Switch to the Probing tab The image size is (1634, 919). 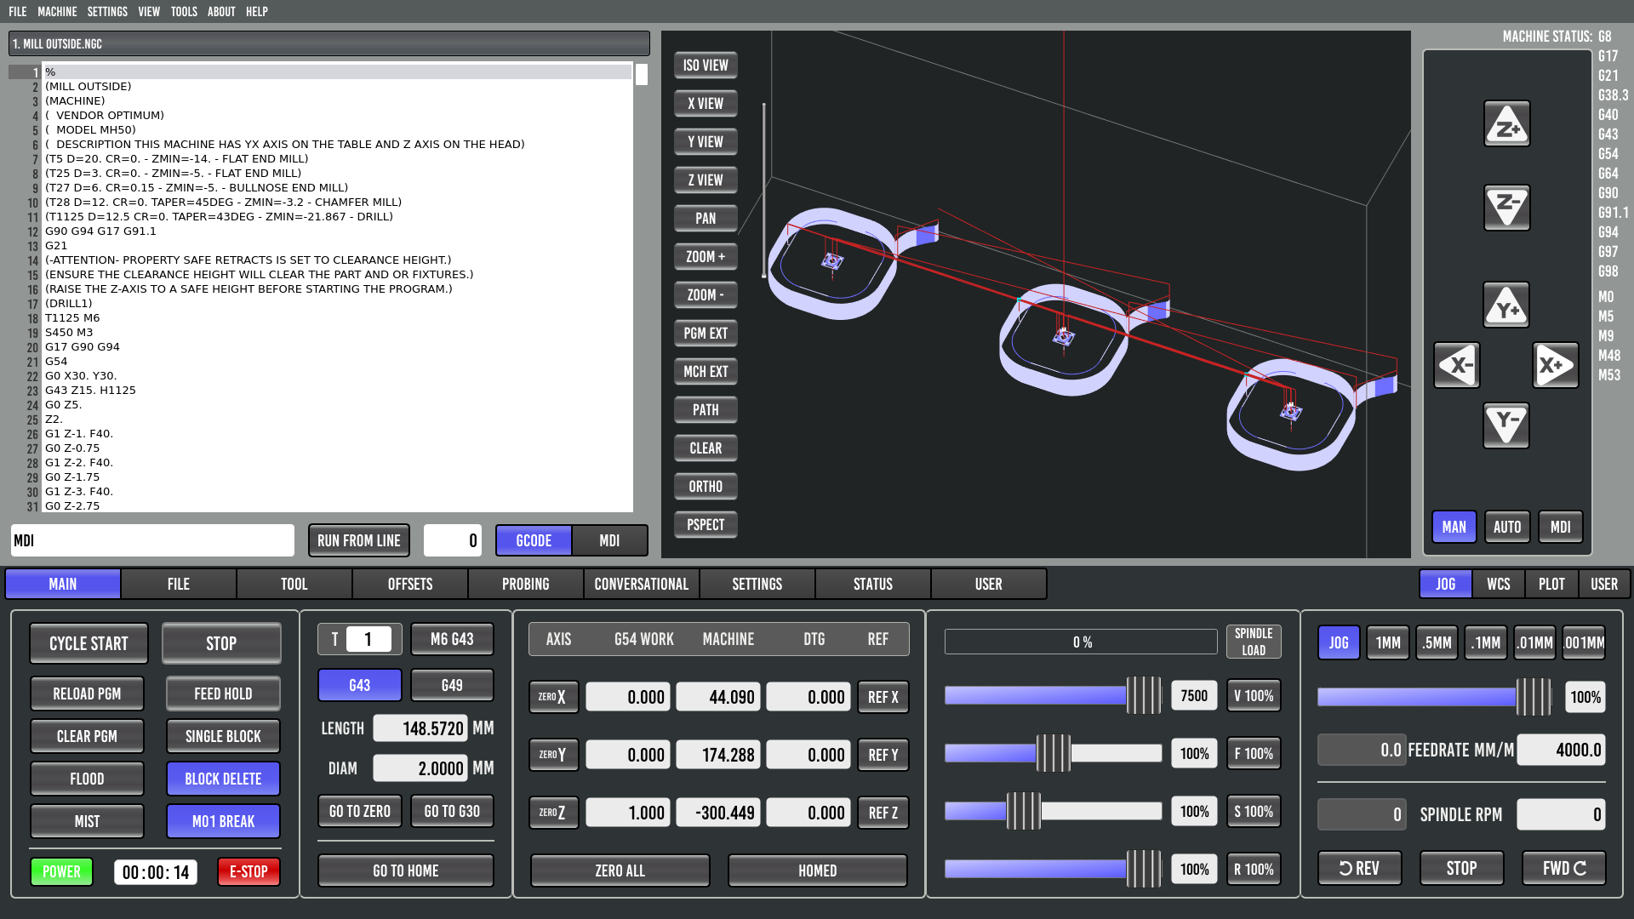click(x=525, y=585)
